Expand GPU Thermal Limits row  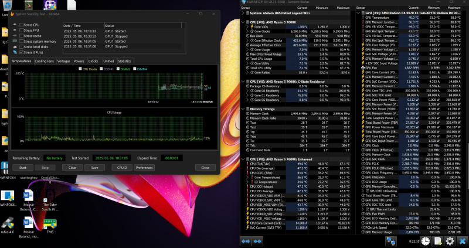[363, 209]
